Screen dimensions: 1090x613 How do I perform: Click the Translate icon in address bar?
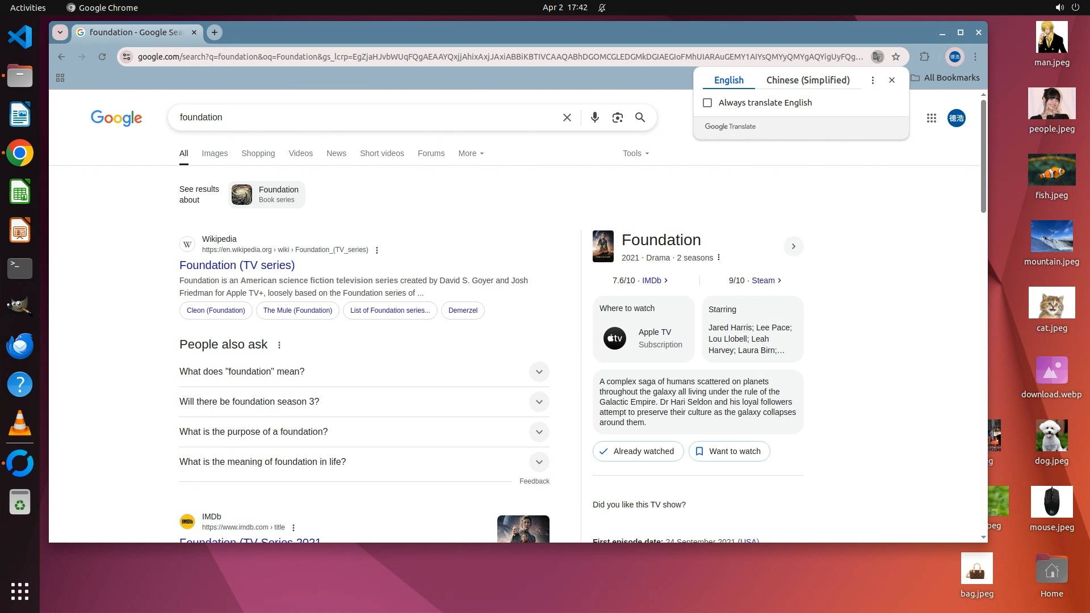coord(877,57)
